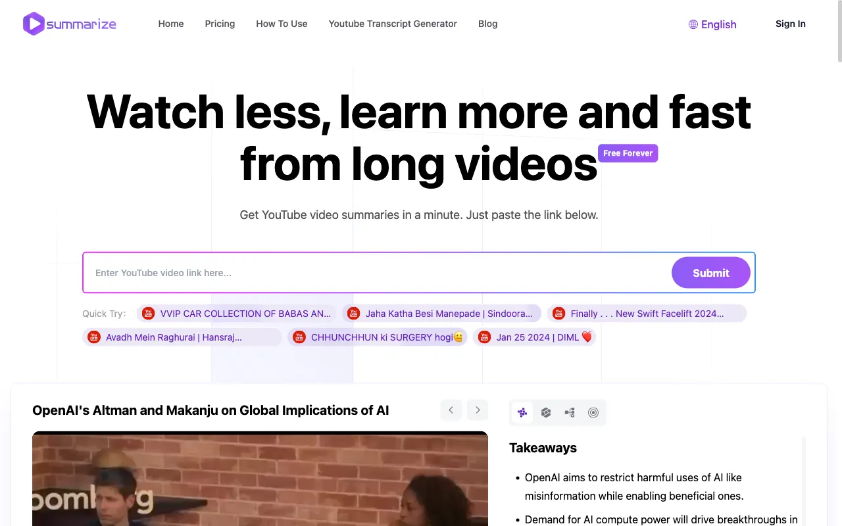Try the Avadh Mein Raghurai video
Screen dimensions: 842x526
182,337
